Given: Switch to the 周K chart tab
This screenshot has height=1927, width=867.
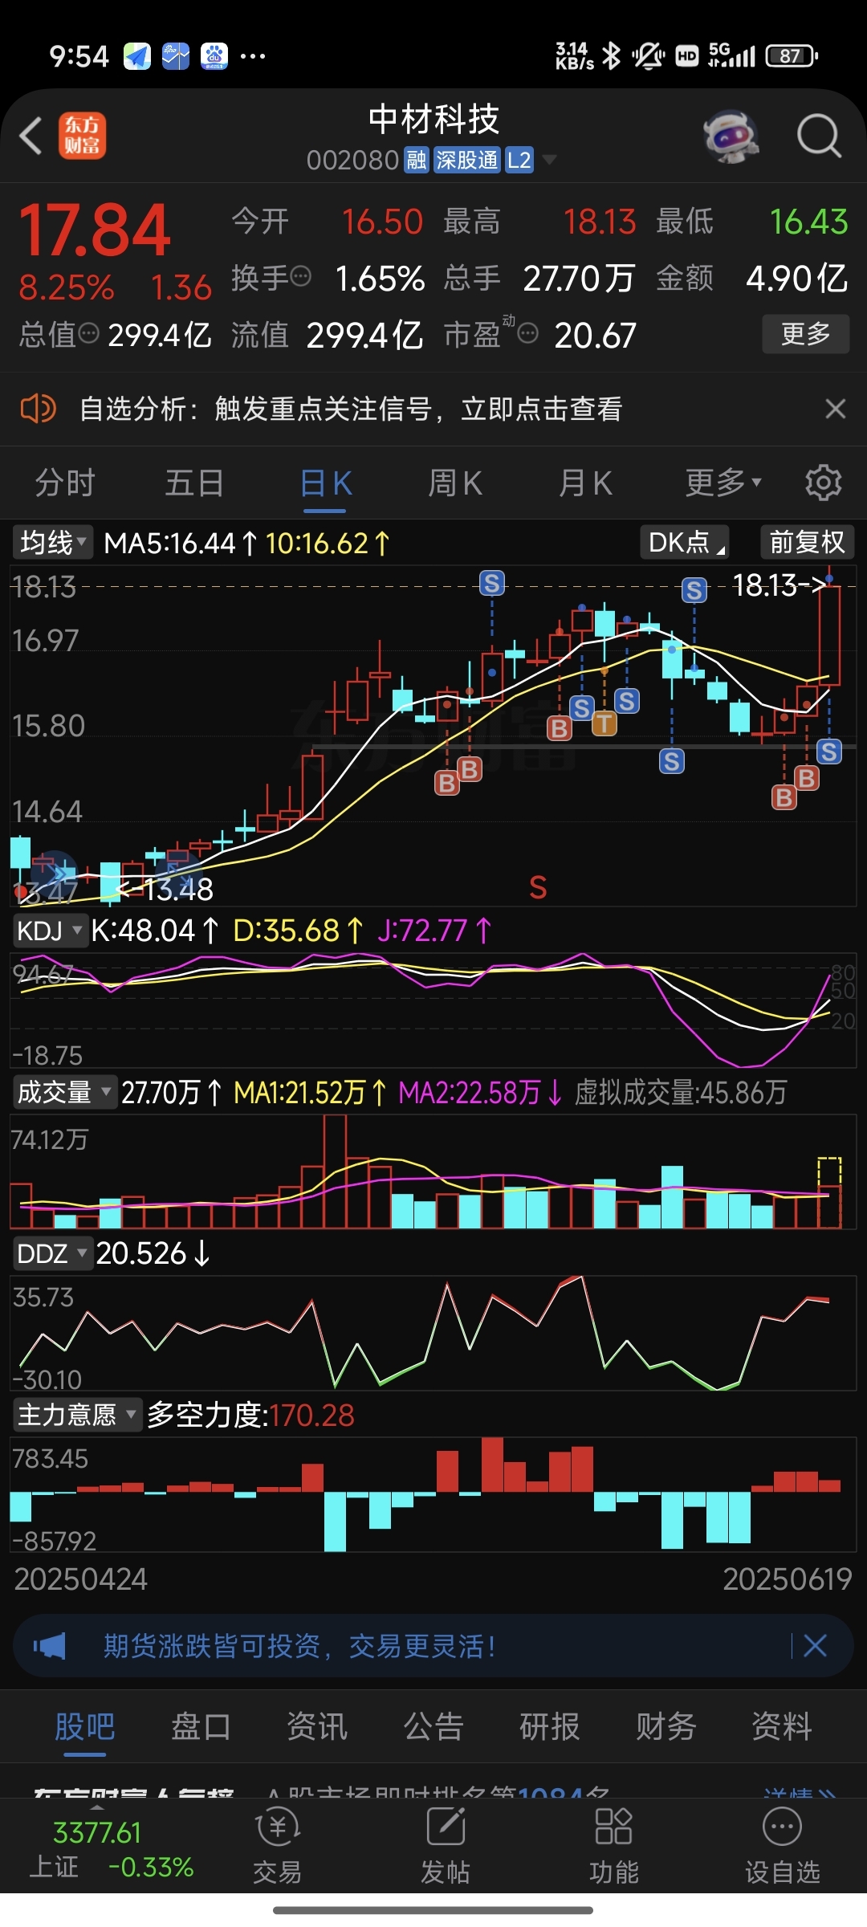Looking at the screenshot, I should (x=455, y=483).
